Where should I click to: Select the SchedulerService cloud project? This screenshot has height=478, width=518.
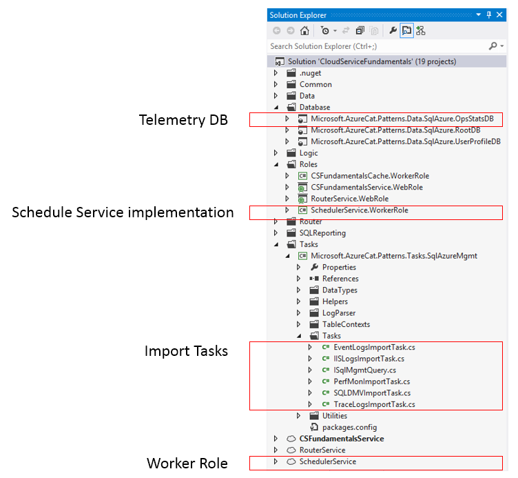pos(328,461)
